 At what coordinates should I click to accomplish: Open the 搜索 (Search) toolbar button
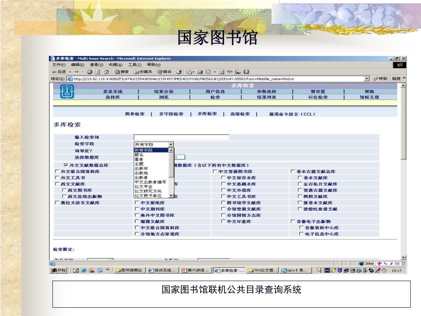coord(122,72)
